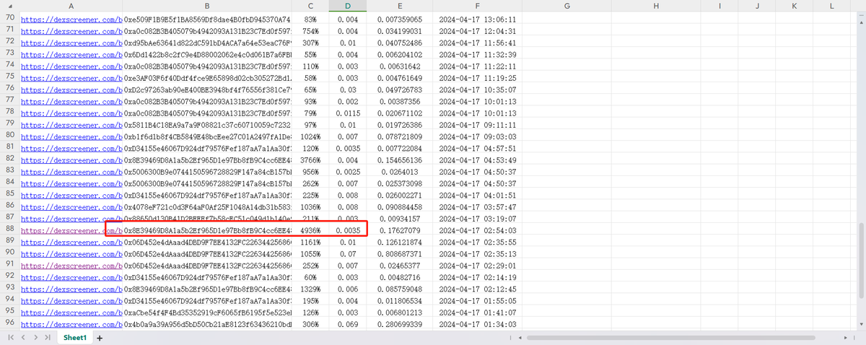This screenshot has width=866, height=345.
Task: Select column G header
Action: (566, 6)
